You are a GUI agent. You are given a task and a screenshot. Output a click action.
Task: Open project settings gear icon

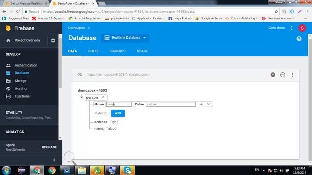(53, 40)
